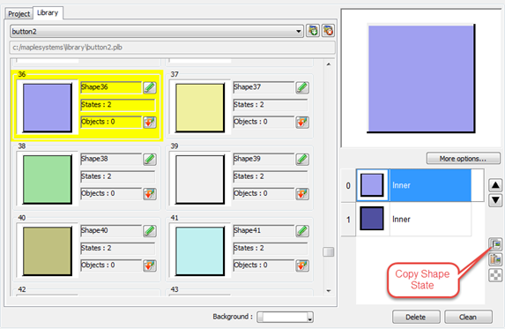Click the checkerboard transparency icon
Viewport: 505px width, 329px height.
point(495,275)
